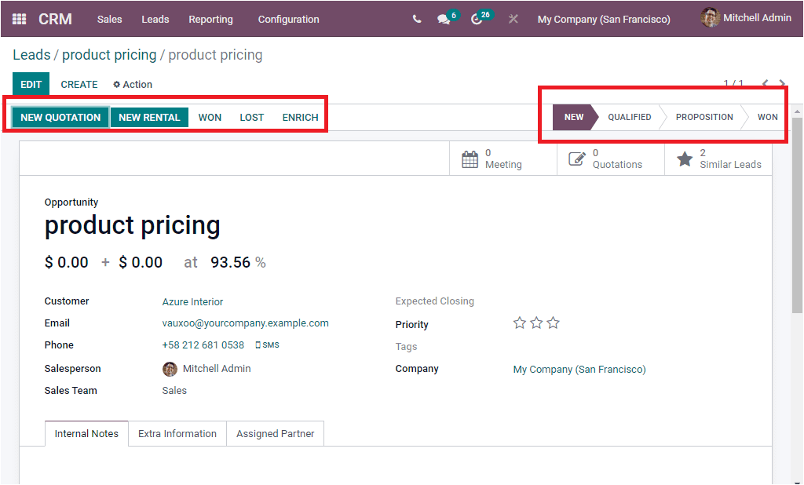The height and width of the screenshot is (485, 804).
Task: Toggle the first priority star
Action: 519,322
